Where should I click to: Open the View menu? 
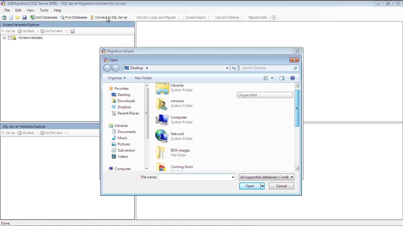[31, 10]
